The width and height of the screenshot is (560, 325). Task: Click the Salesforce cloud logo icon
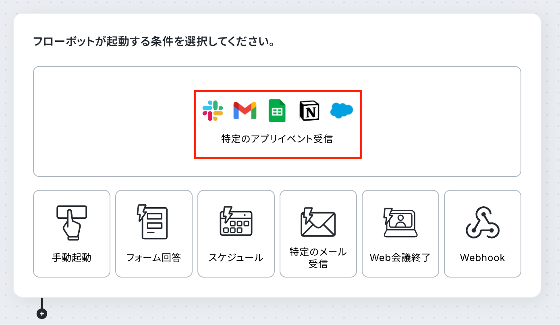coord(342,110)
